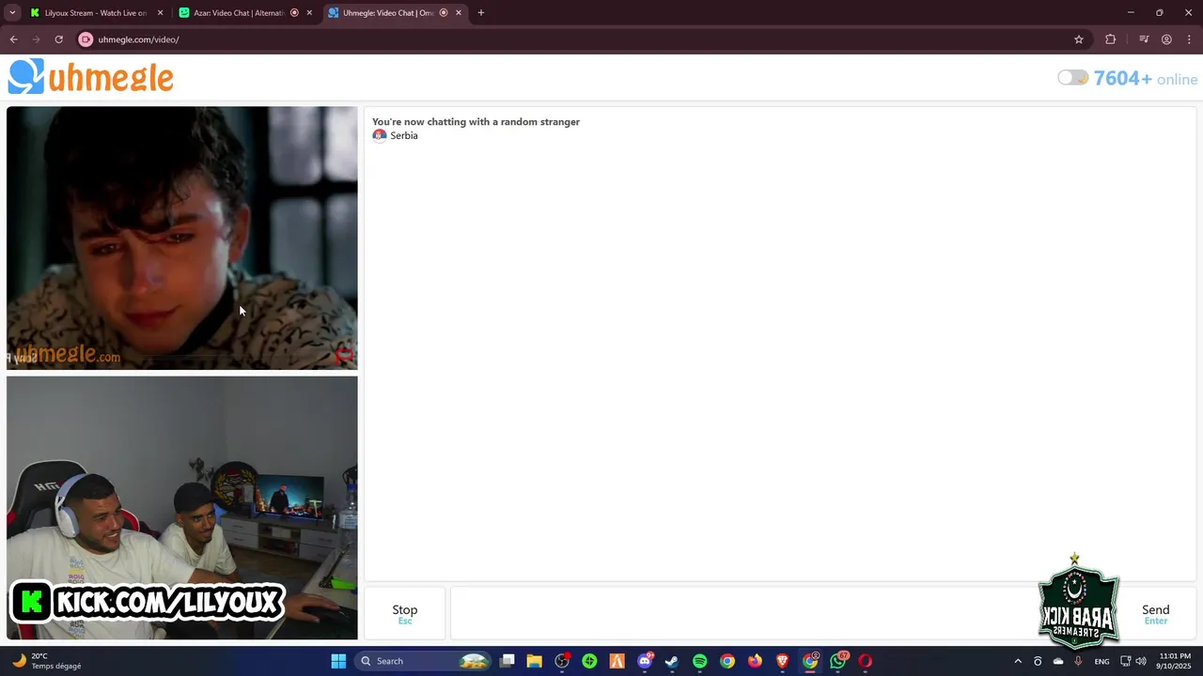1203x676 pixels.
Task: Click the "7604+ online" counter
Action: 1145,79
